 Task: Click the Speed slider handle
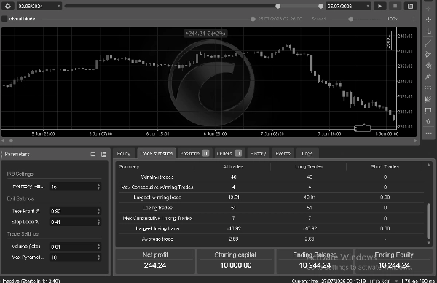(351, 19)
